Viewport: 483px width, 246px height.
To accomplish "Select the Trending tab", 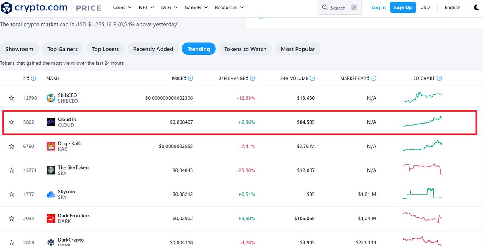I will 199,49.
